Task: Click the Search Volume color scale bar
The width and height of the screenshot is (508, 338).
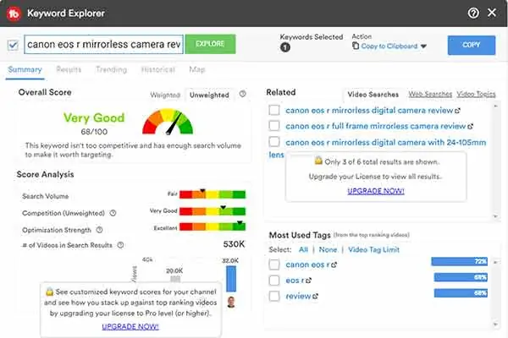Action: tap(213, 194)
